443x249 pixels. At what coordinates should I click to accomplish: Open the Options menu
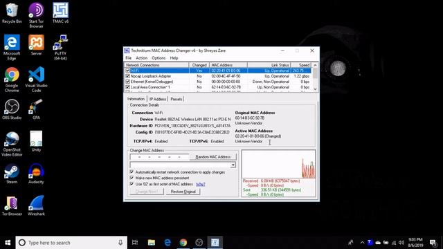click(159, 58)
